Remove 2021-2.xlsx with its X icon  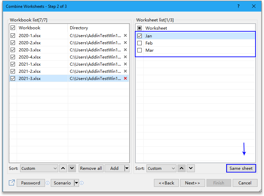coord(125,71)
